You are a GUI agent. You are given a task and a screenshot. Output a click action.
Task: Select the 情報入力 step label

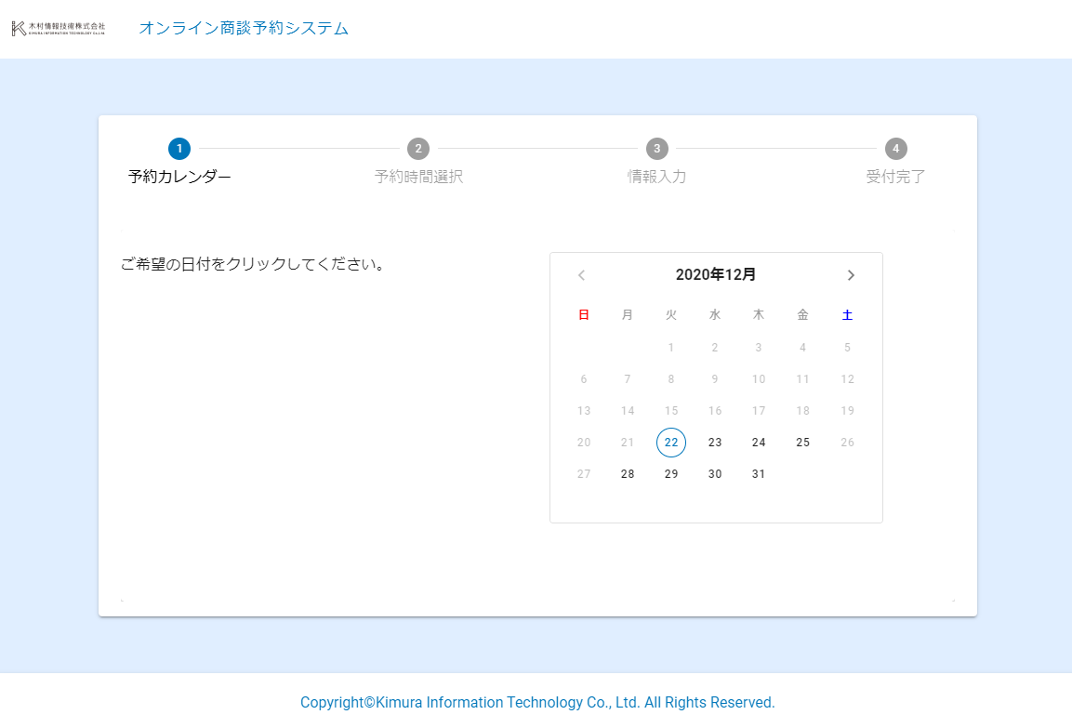coord(657,177)
